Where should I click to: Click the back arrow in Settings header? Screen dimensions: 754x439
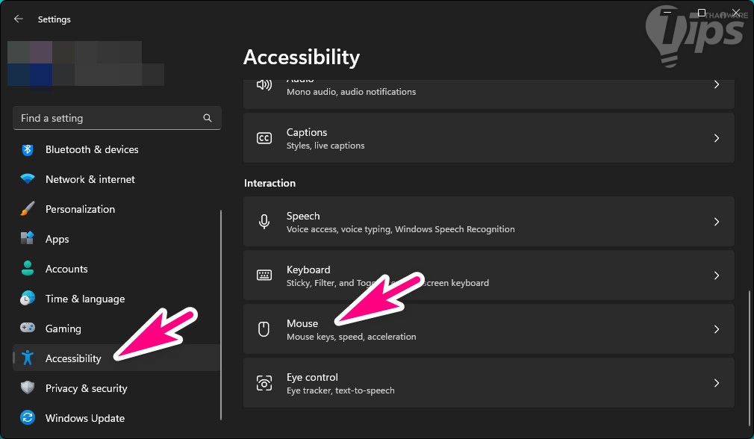click(x=19, y=19)
